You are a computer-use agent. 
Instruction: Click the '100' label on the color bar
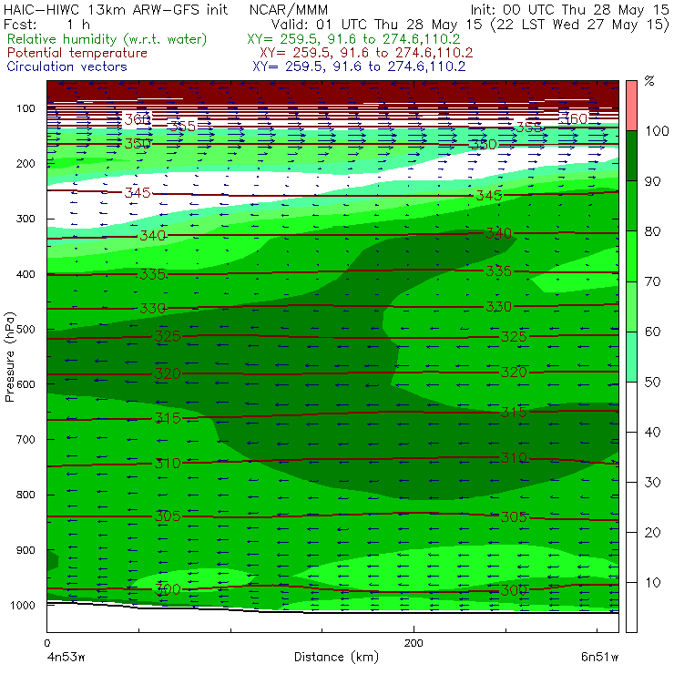657,130
